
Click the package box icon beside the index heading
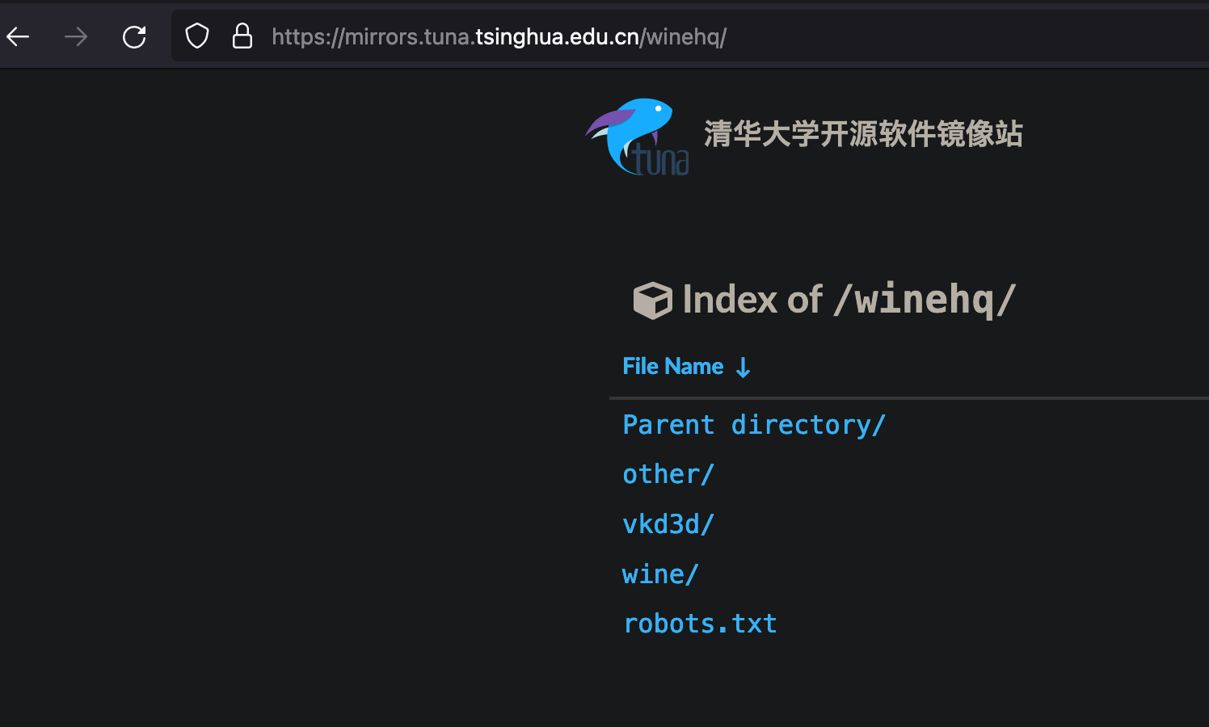click(x=652, y=300)
